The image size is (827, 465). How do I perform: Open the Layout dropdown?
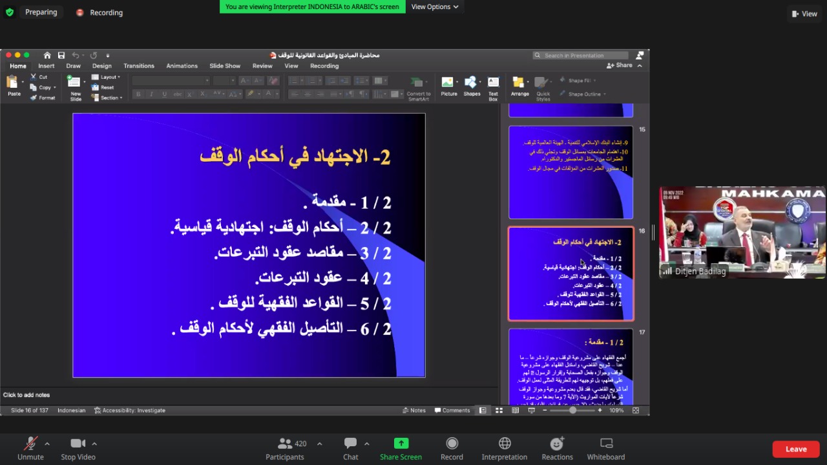point(107,77)
